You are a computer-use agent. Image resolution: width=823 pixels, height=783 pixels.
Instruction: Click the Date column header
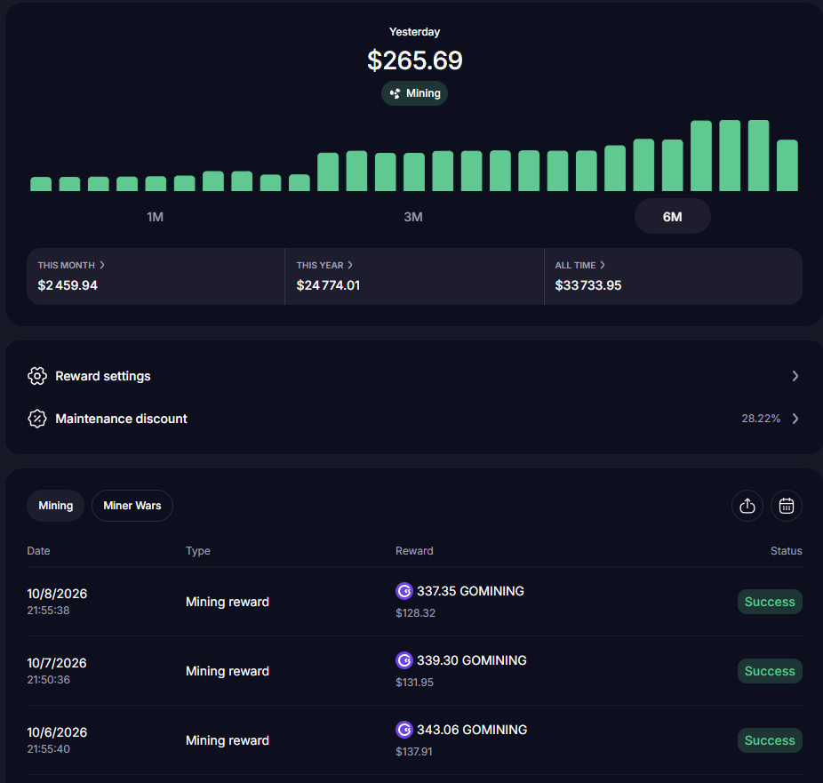38,551
